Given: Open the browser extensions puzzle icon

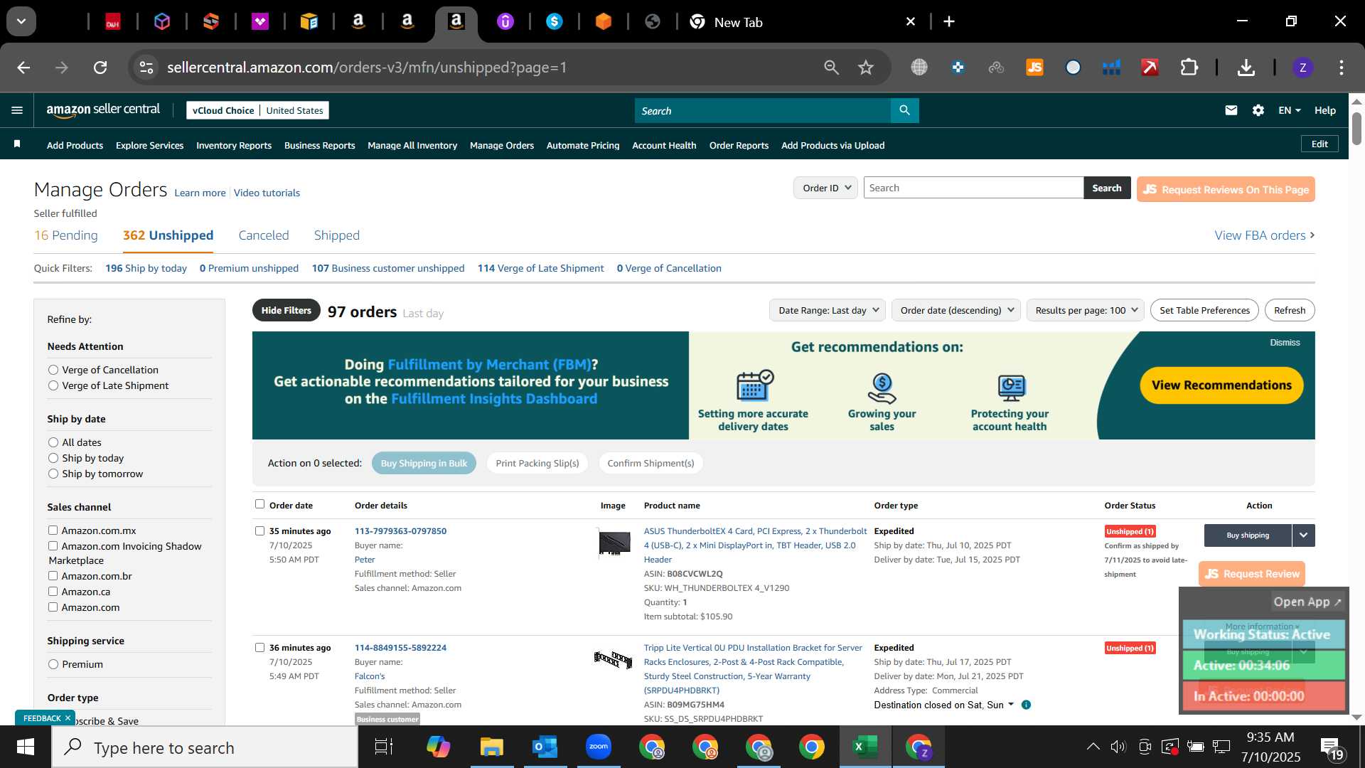Looking at the screenshot, I should coord(1189,68).
